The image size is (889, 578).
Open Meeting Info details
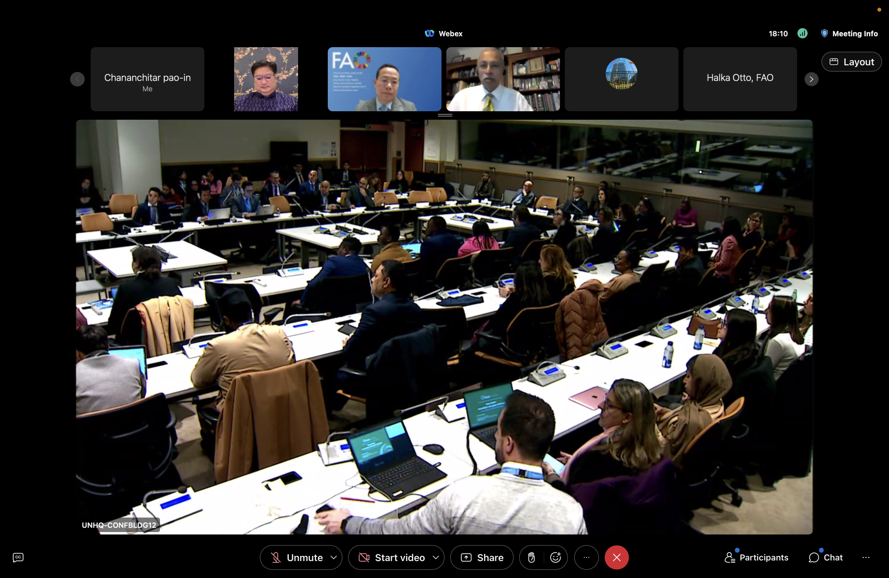pos(849,34)
